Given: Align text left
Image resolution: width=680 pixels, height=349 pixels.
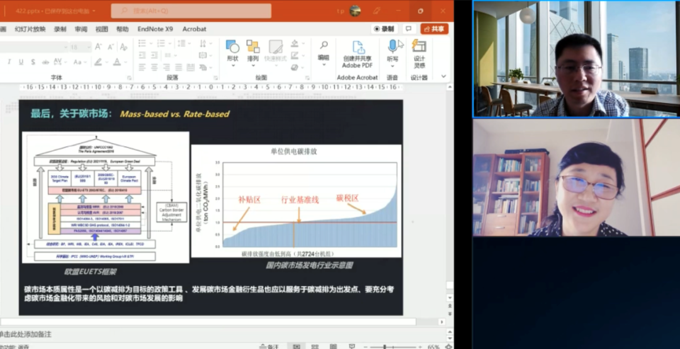Looking at the screenshot, I should (142, 67).
